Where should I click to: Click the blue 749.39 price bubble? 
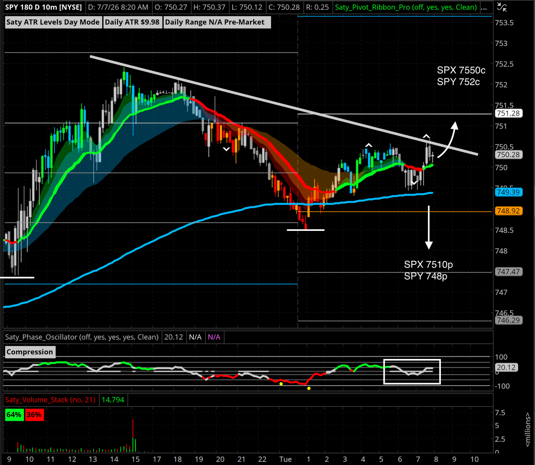point(508,192)
